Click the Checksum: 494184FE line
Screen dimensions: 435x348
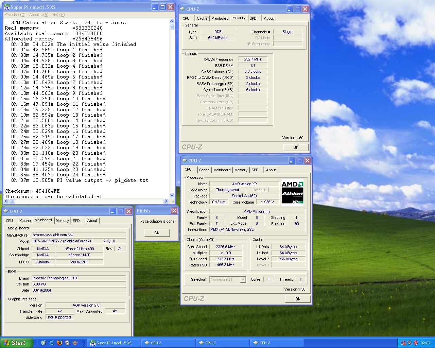tap(32, 191)
